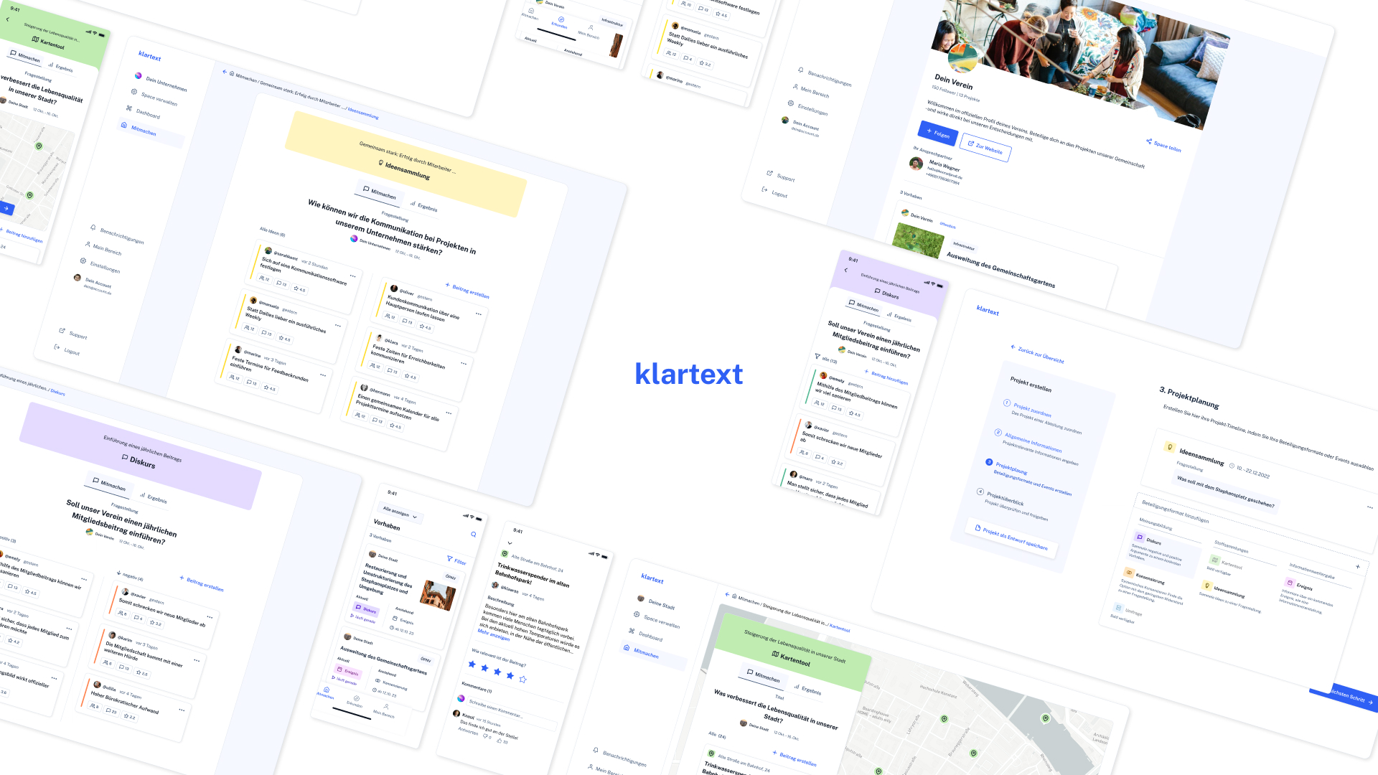Click the funnel icon beside Filter

tap(449, 559)
